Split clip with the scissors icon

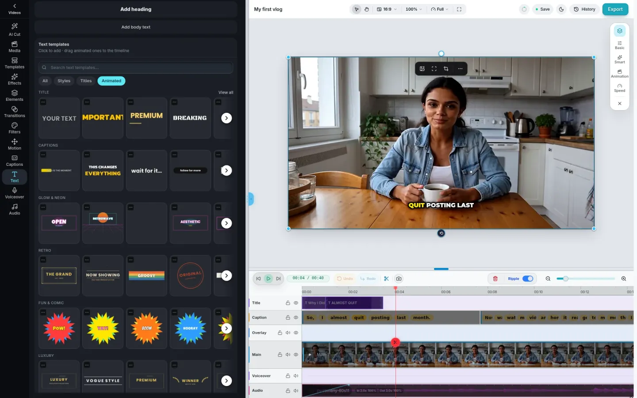point(386,279)
